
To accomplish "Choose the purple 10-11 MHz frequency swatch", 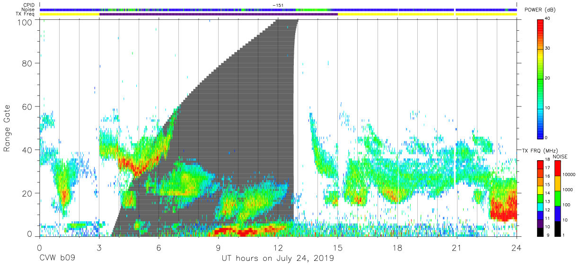I will pyautogui.click(x=540, y=223).
